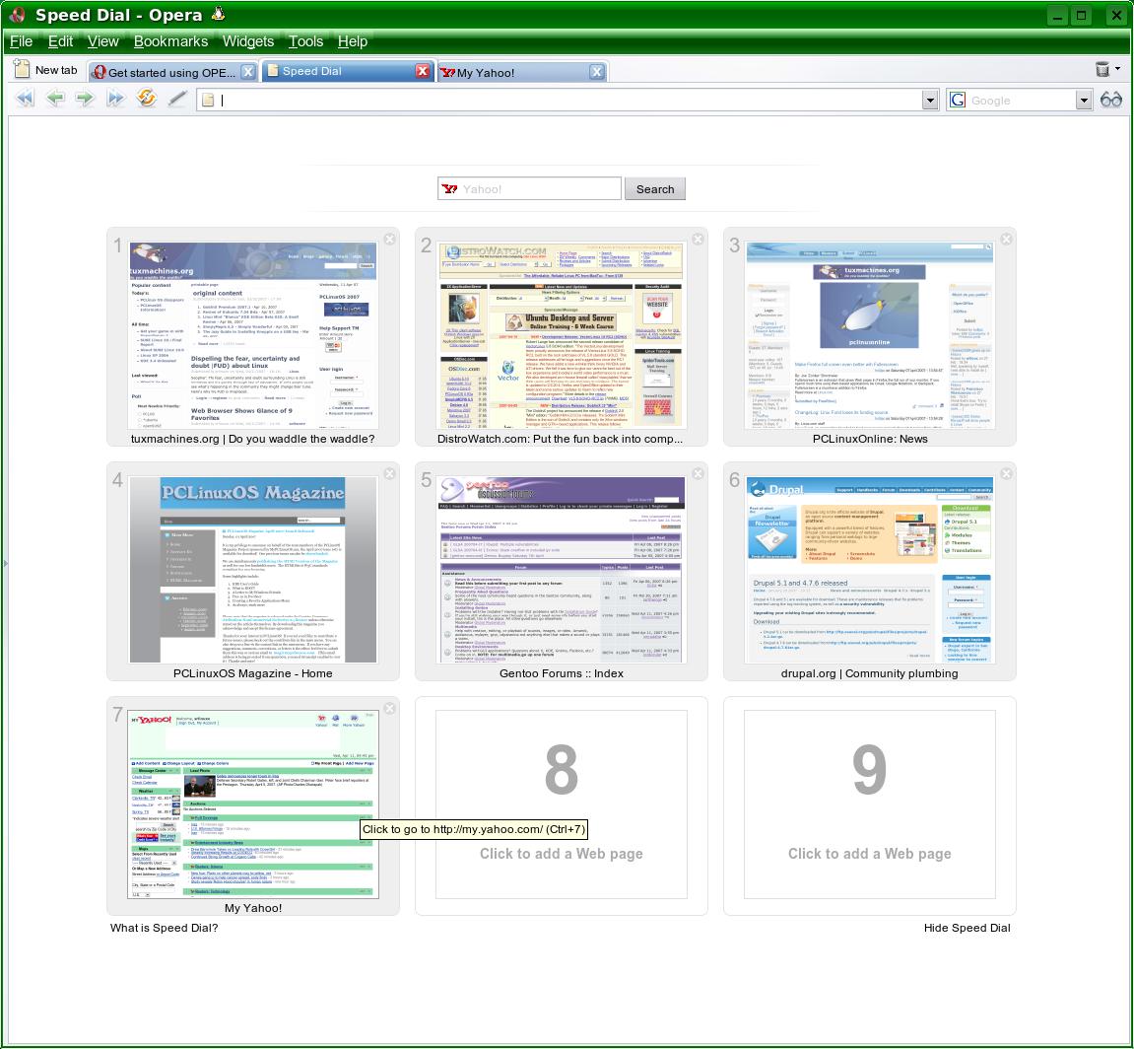Click the Yahoo icon in search field
The width and height of the screenshot is (1134, 1049).
(450, 189)
